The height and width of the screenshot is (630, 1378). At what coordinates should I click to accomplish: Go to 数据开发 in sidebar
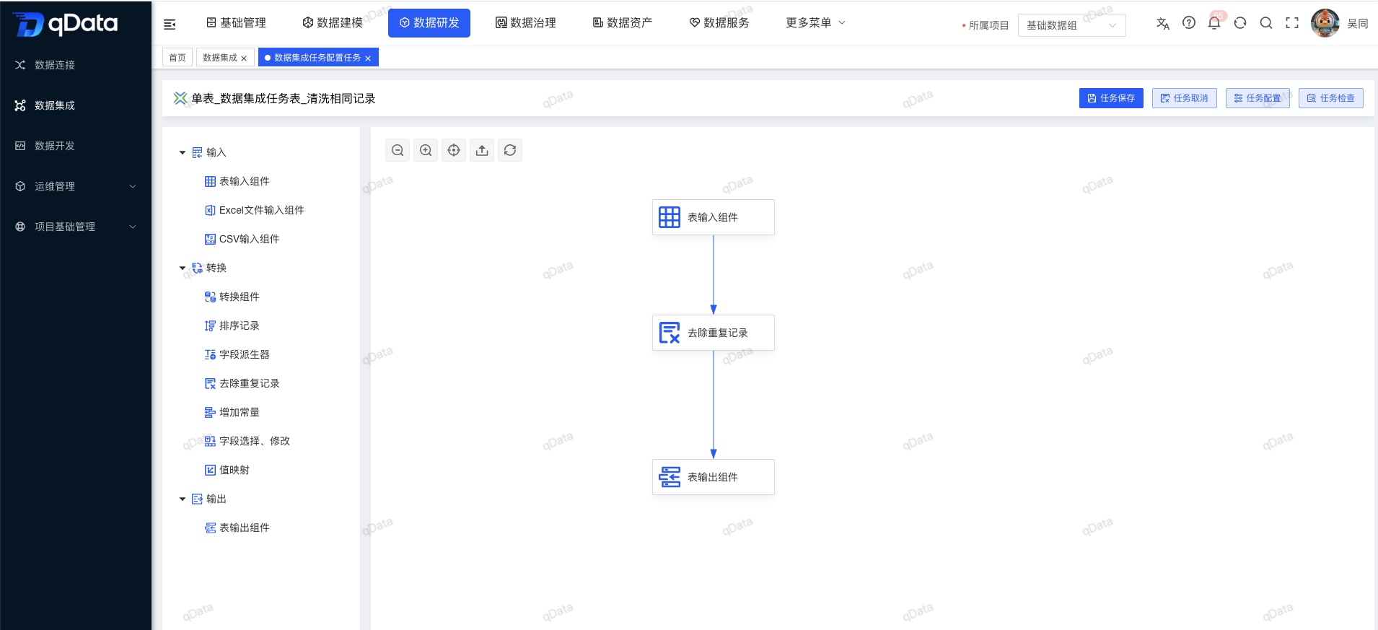point(76,146)
